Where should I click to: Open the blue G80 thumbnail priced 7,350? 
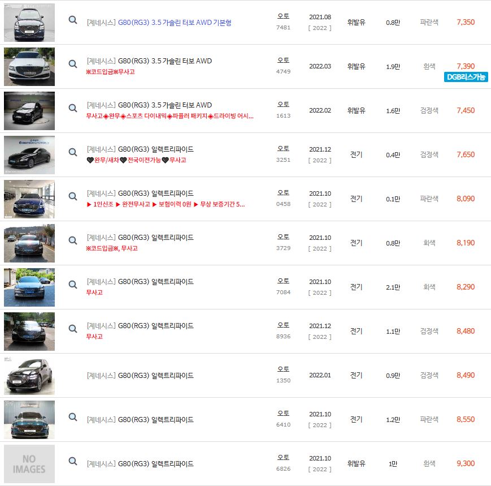[29, 22]
